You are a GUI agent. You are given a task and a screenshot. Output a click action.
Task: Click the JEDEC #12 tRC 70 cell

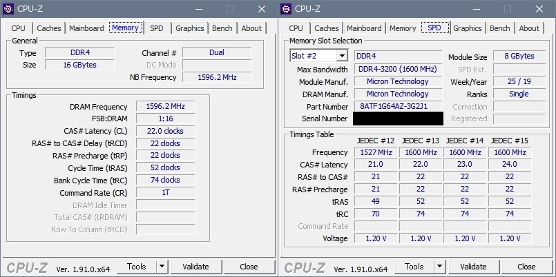376,214
